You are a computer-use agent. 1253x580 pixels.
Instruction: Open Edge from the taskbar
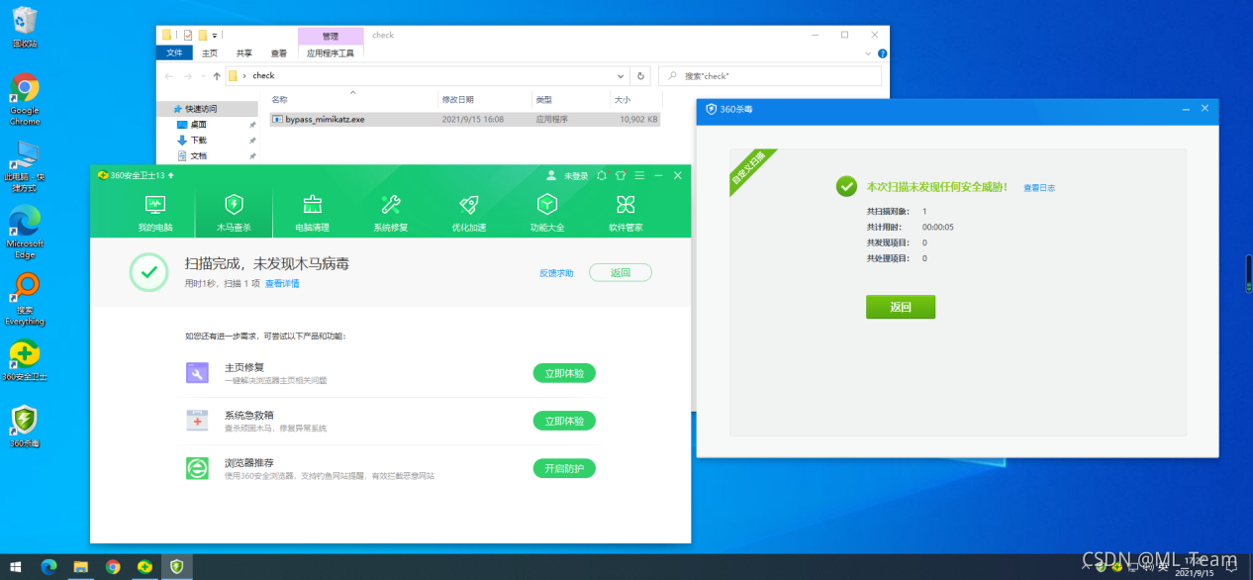[x=48, y=566]
